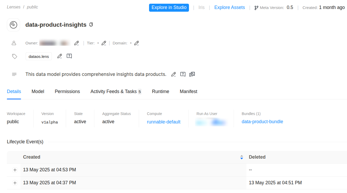347x193 pixels.
Task: Copy the data-product-insights name icon
Action: click(x=91, y=25)
